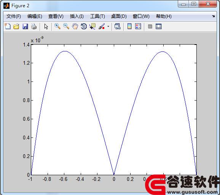220x195 pixels.
Task: Expand the Brush color dropdown arrow
Action: click(108, 26)
